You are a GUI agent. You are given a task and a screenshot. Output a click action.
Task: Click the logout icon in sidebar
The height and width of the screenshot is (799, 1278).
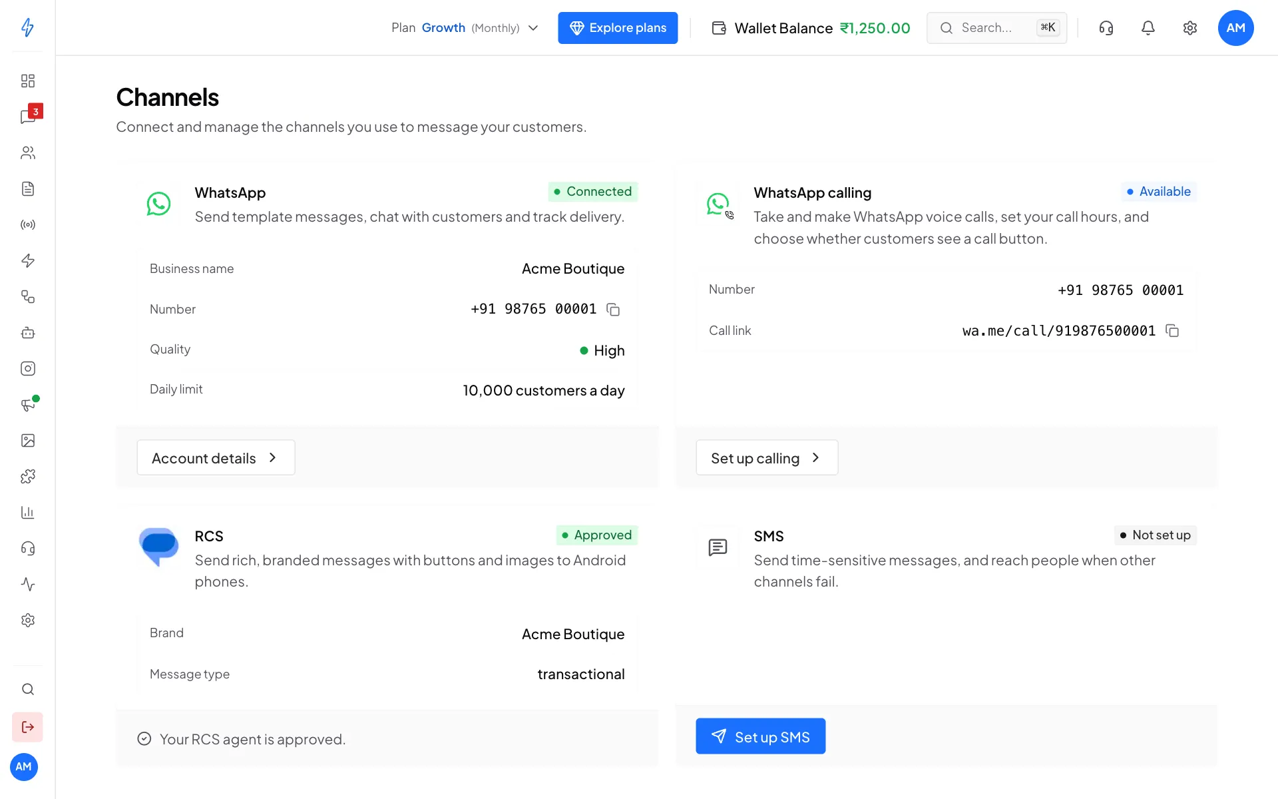27,727
